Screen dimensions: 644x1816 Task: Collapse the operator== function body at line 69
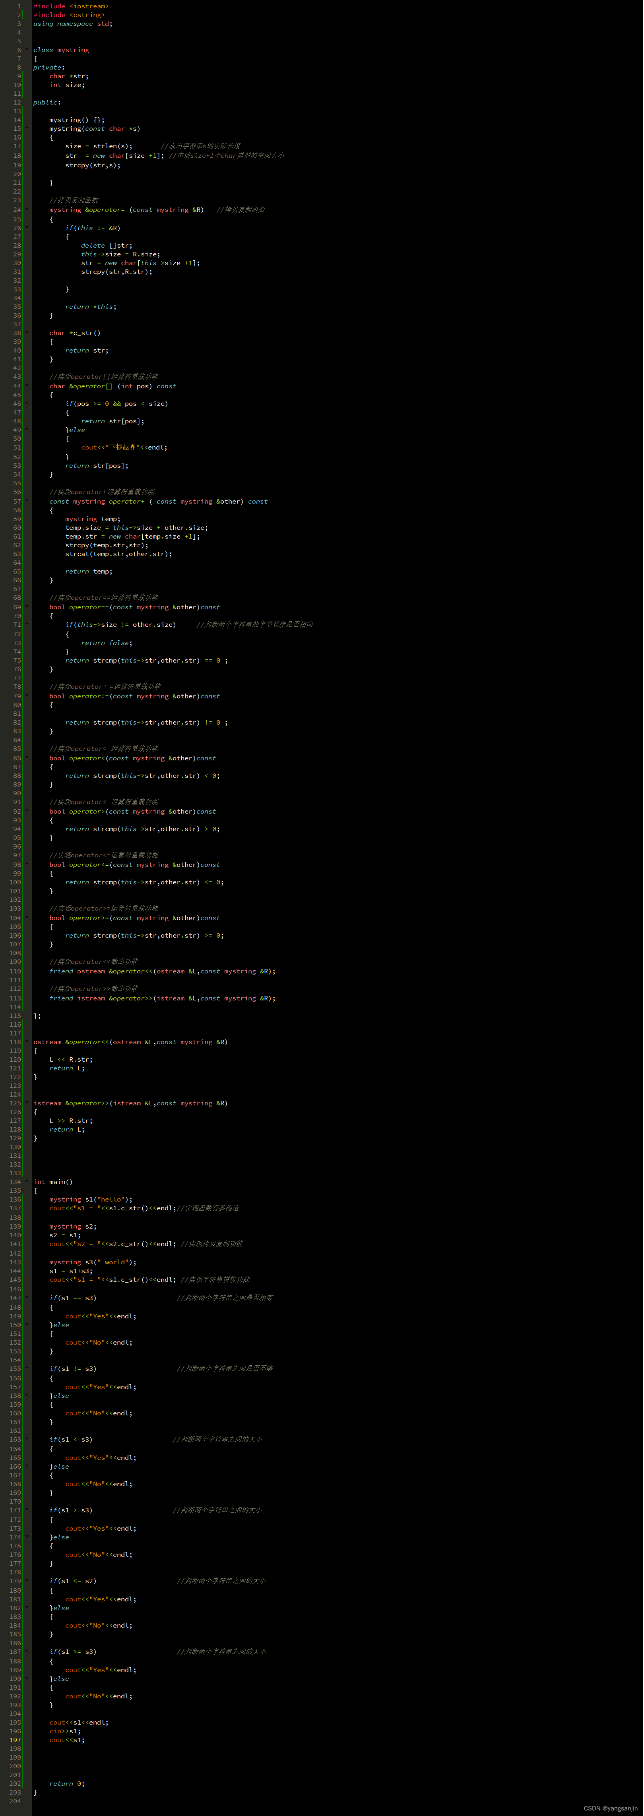pos(27,607)
